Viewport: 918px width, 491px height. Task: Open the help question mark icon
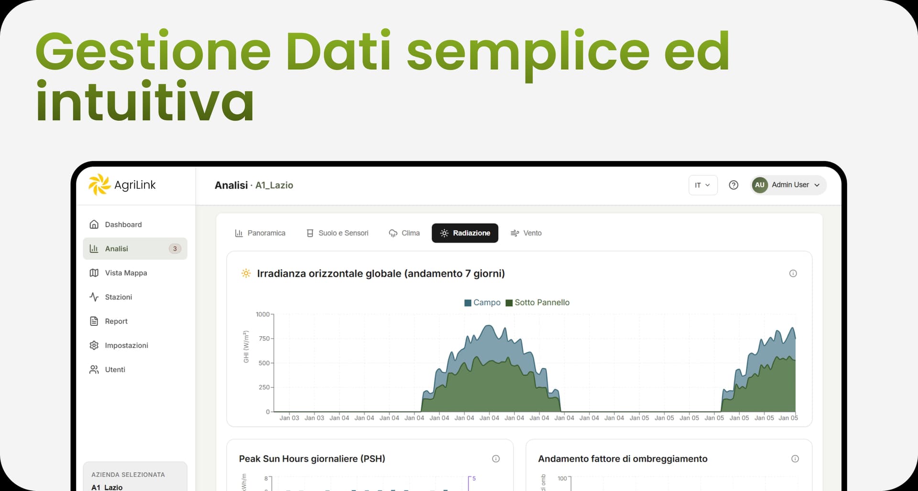coord(733,185)
